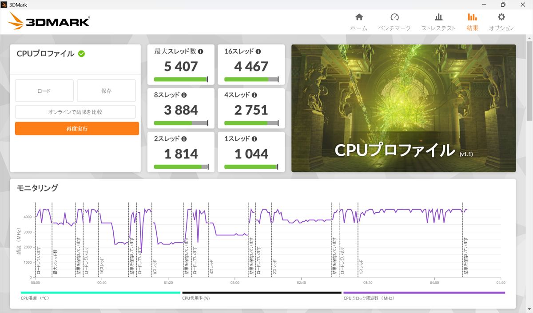Click the 最大スレッド数 marker in chart
This screenshot has height=313, width=533.
tap(56, 263)
